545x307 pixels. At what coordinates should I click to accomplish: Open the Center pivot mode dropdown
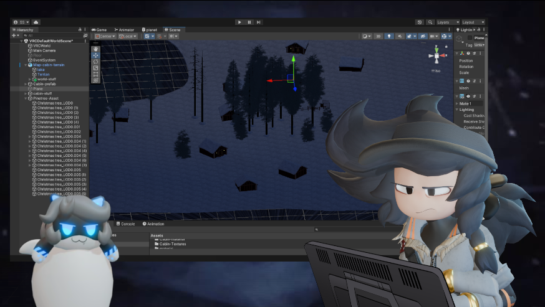click(x=105, y=36)
